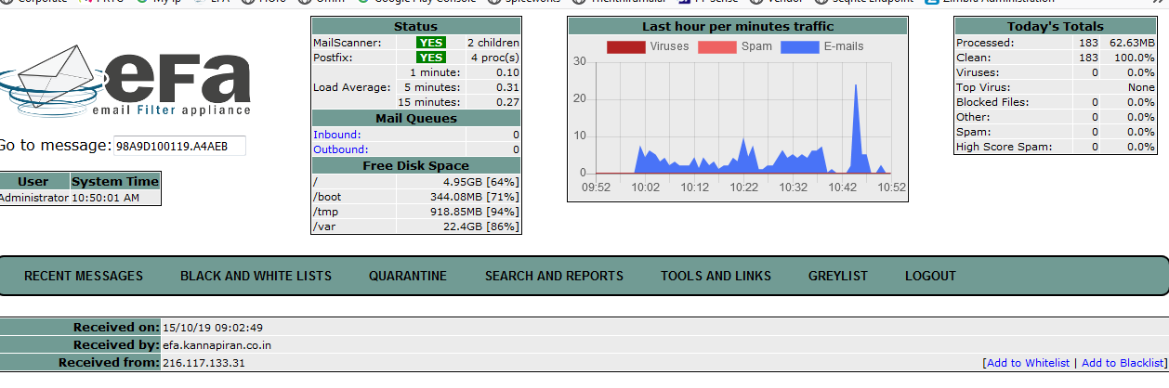Open the Recent Messages menu
Screen dimensions: 1169x388
[x=84, y=276]
